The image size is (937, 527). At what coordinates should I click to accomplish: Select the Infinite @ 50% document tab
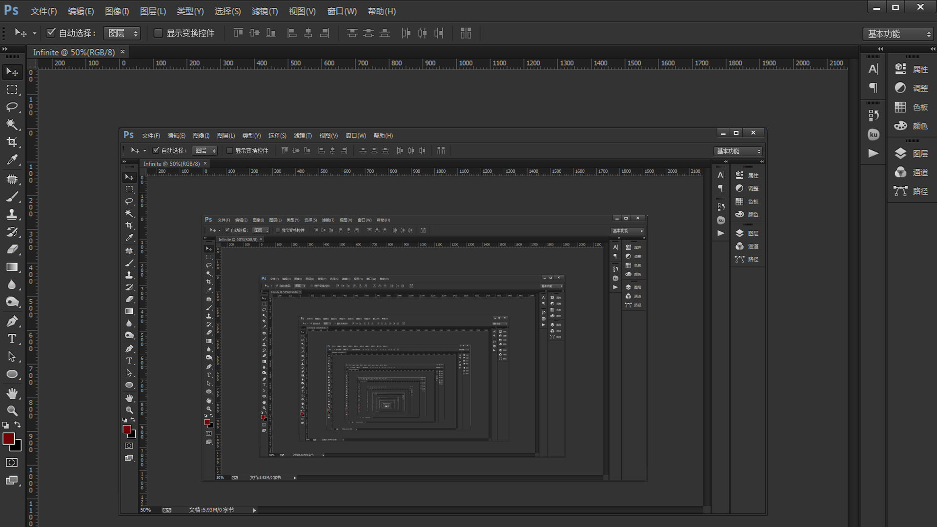tap(74, 52)
